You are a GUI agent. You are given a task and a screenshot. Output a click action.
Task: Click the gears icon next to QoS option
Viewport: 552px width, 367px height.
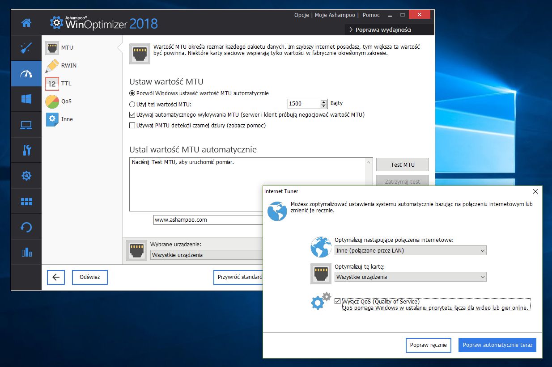tap(321, 301)
